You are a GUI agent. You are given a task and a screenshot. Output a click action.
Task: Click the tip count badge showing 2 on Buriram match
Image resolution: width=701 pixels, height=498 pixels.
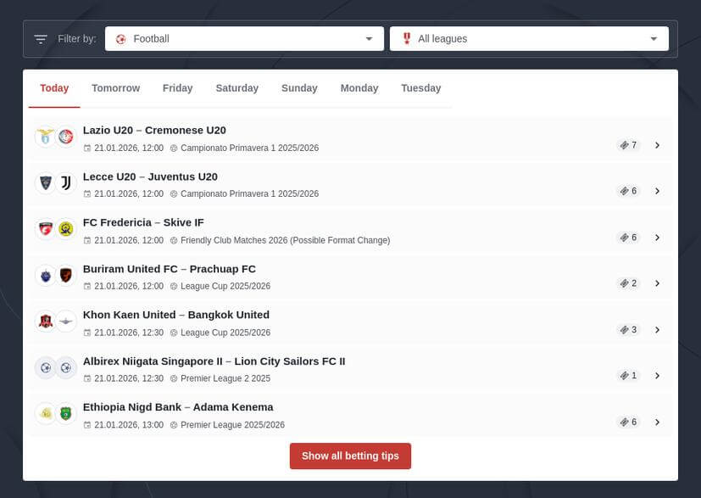[627, 283]
